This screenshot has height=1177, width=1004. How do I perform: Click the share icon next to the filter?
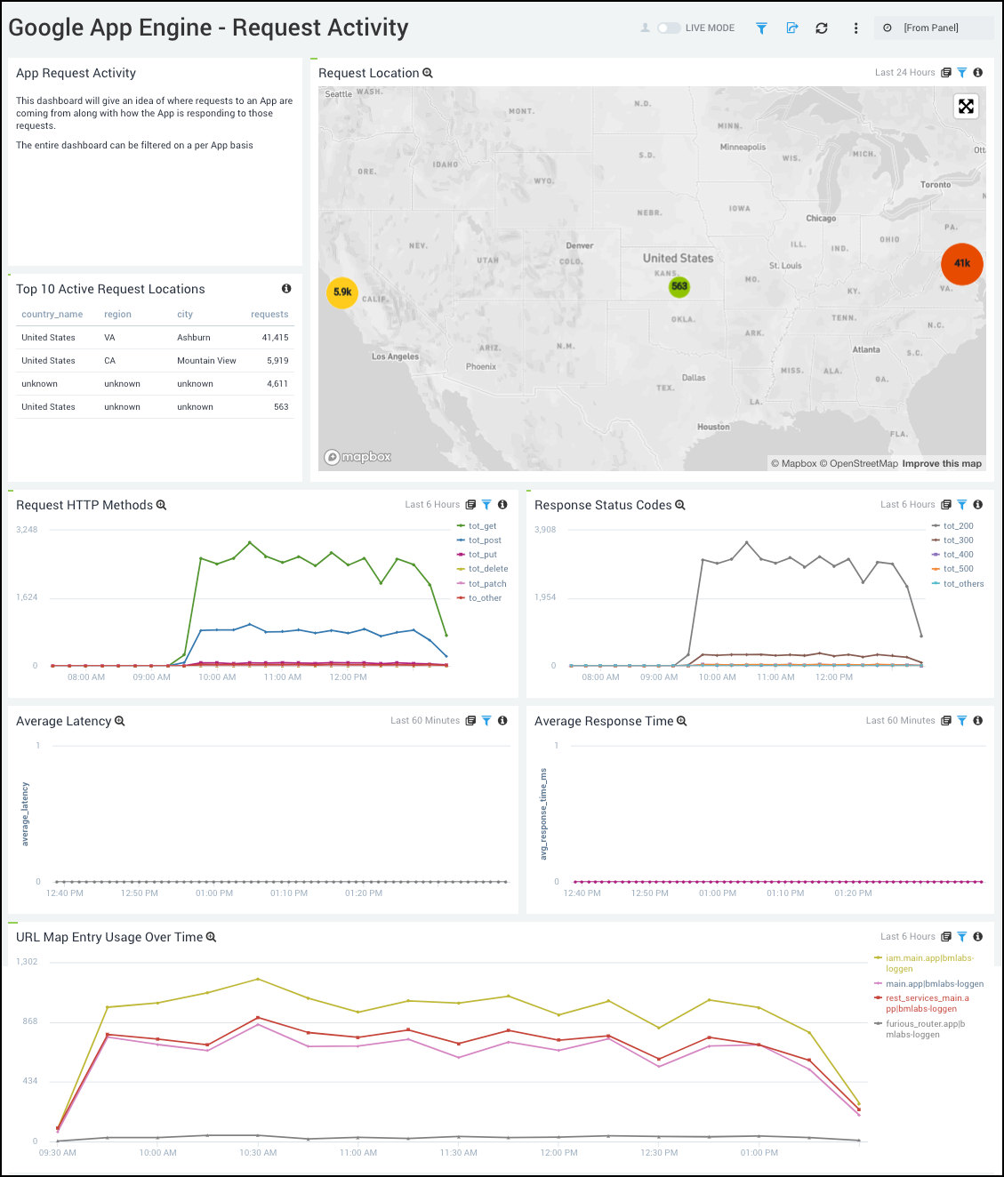point(791,28)
